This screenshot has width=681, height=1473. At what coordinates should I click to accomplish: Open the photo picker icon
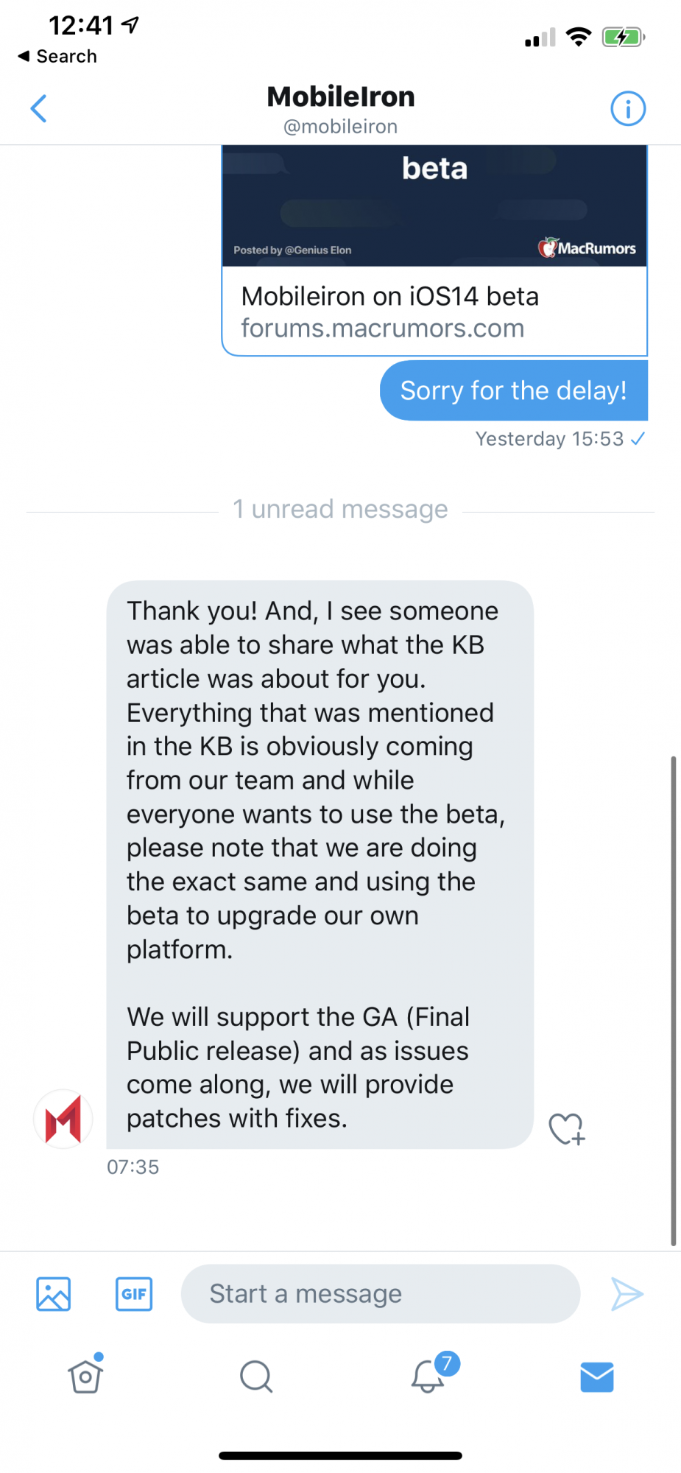point(54,1294)
